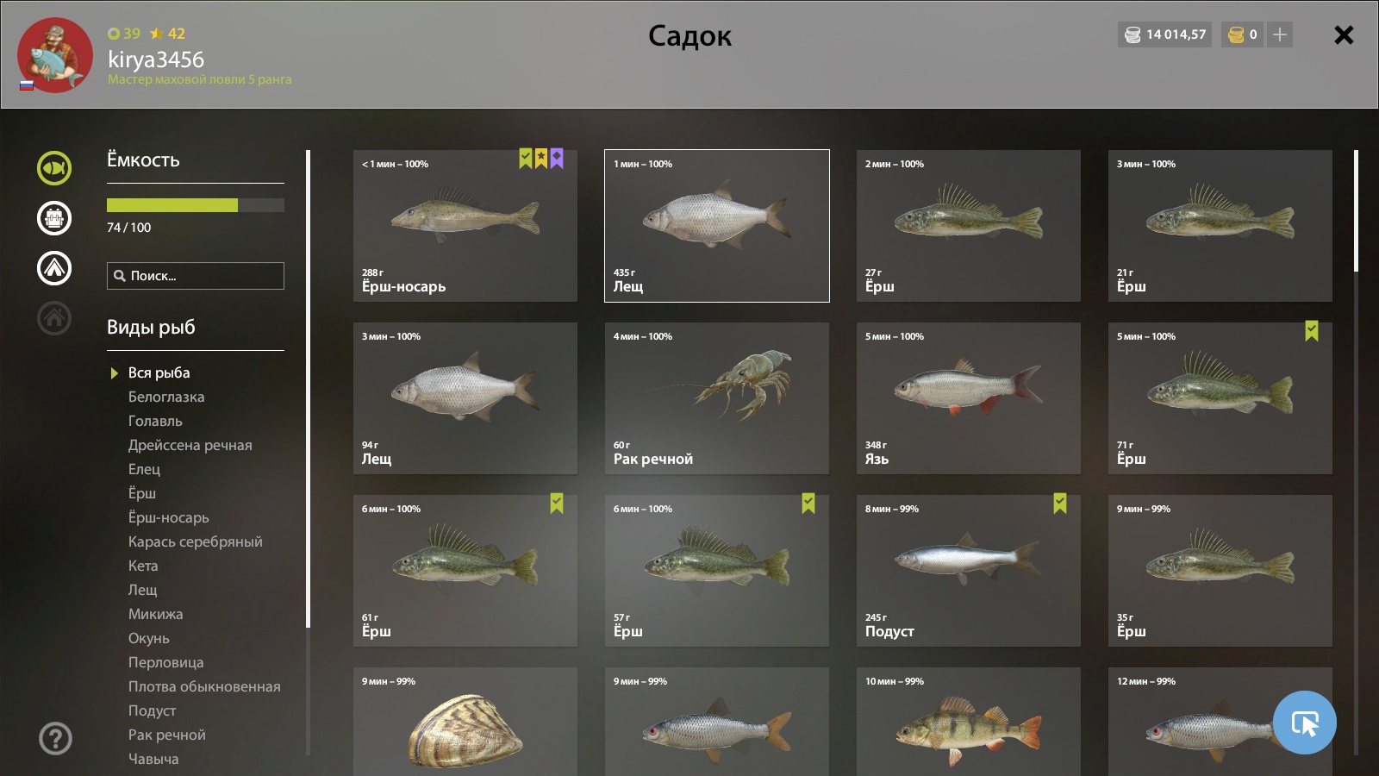The width and height of the screenshot is (1379, 776).
Task: Open the help question mark icon
Action: click(55, 738)
